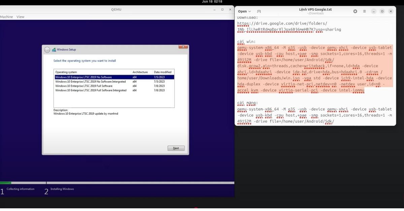Maximize the QEMU window
The image size is (404, 211).
click(x=222, y=10)
